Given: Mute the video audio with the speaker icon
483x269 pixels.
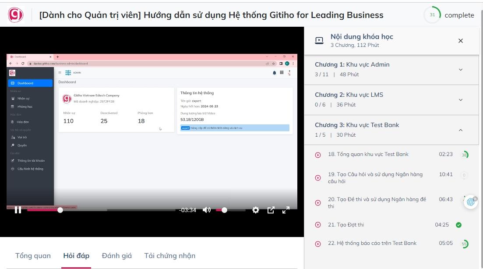Looking at the screenshot, I should click(206, 210).
